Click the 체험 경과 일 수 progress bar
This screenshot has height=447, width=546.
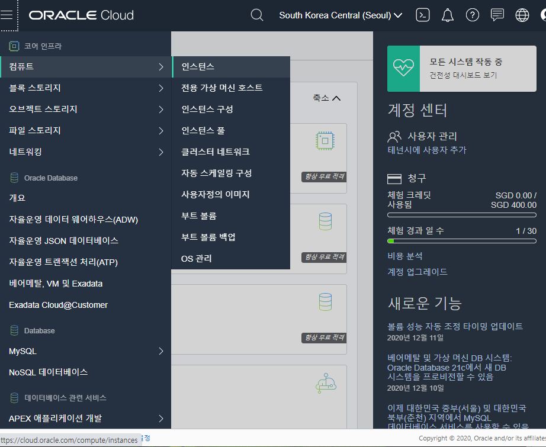[462, 241]
